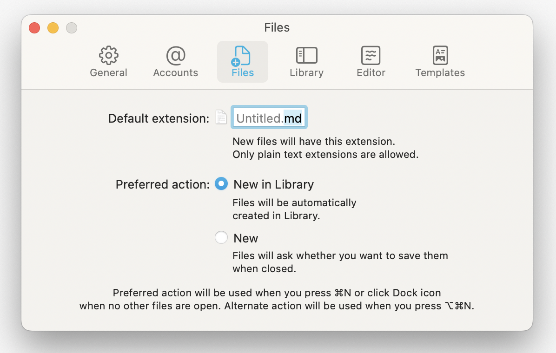The image size is (556, 353).
Task: Close the Files preferences window
Action: 34,28
